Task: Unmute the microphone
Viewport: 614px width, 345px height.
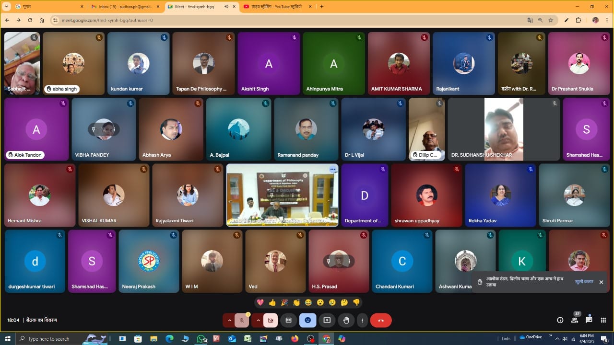Action: [242, 320]
